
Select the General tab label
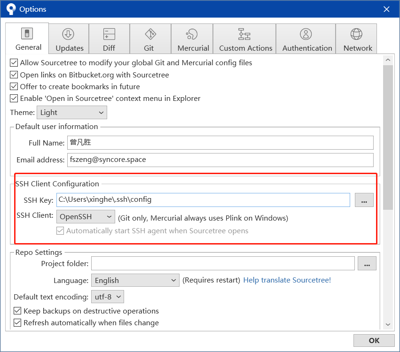28,47
